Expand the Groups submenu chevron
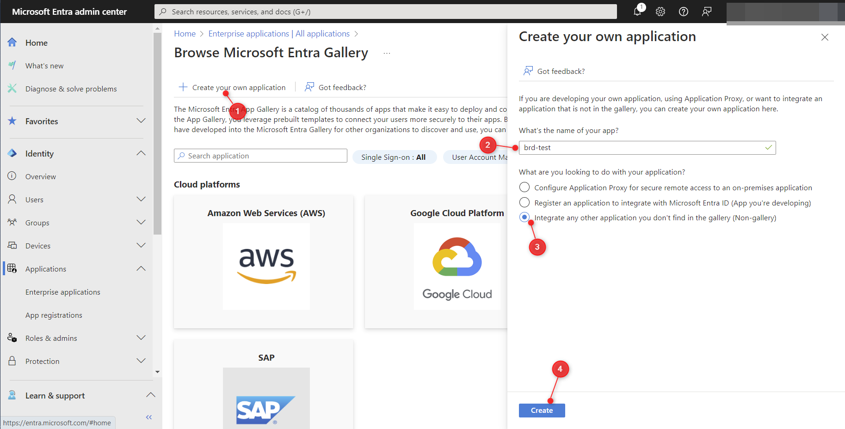This screenshot has height=429, width=845. tap(141, 222)
